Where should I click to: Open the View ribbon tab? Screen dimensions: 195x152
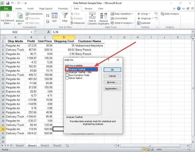click(100, 8)
